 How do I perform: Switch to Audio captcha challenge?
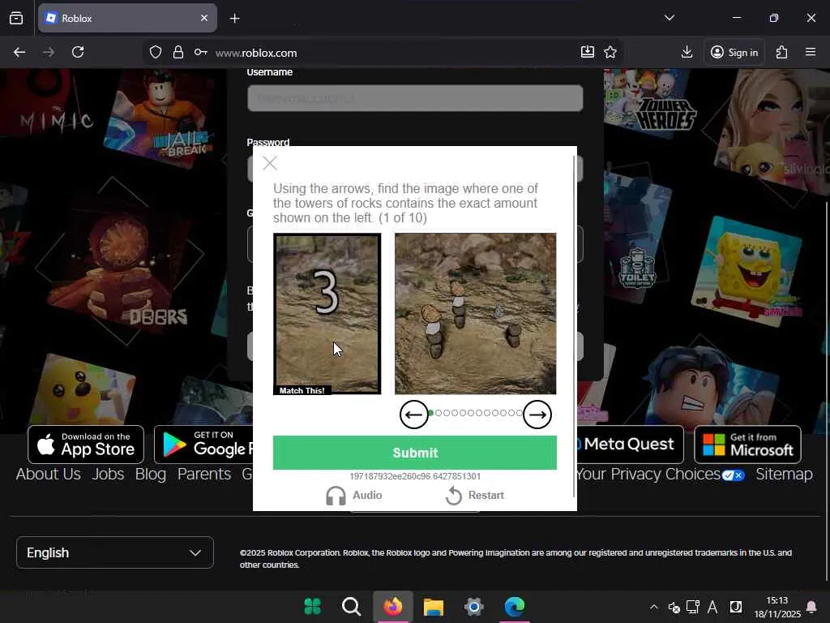354,496
